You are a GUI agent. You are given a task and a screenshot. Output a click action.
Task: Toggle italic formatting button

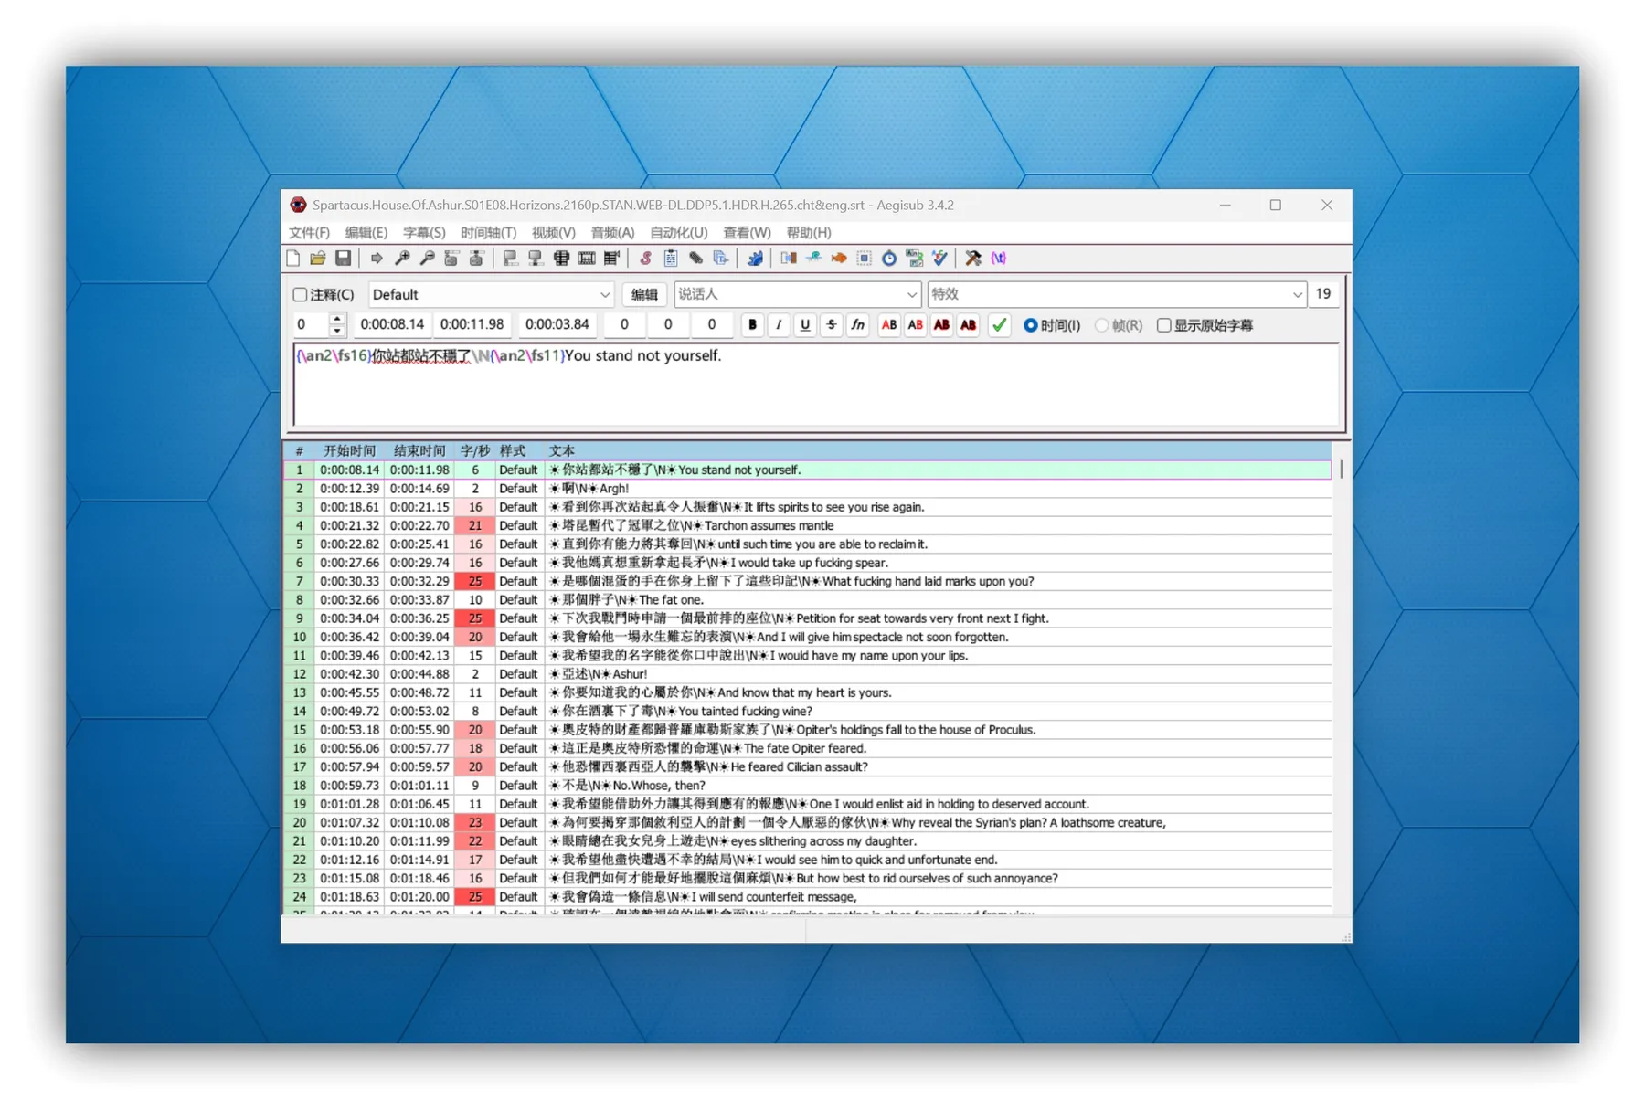coord(779,324)
